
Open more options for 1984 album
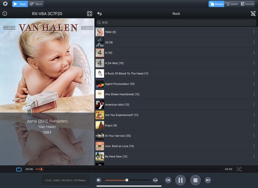pos(254,32)
